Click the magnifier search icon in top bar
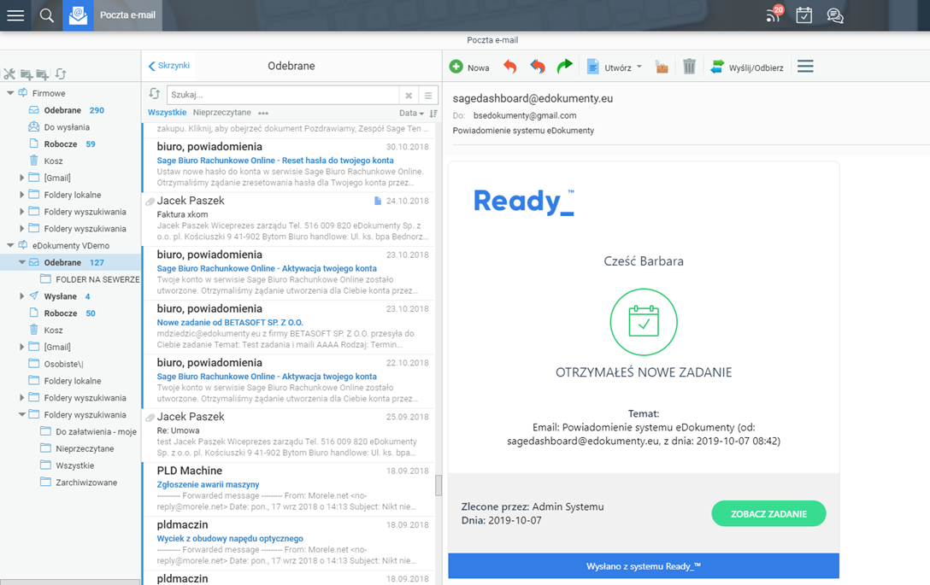The width and height of the screenshot is (930, 585). pyautogui.click(x=47, y=15)
